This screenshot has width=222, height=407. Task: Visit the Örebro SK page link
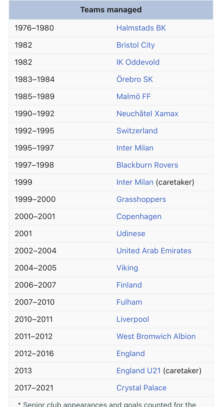(135, 79)
